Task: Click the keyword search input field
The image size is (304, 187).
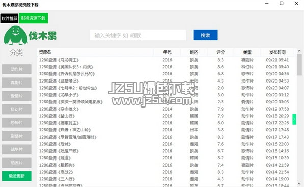Action: click(138, 35)
